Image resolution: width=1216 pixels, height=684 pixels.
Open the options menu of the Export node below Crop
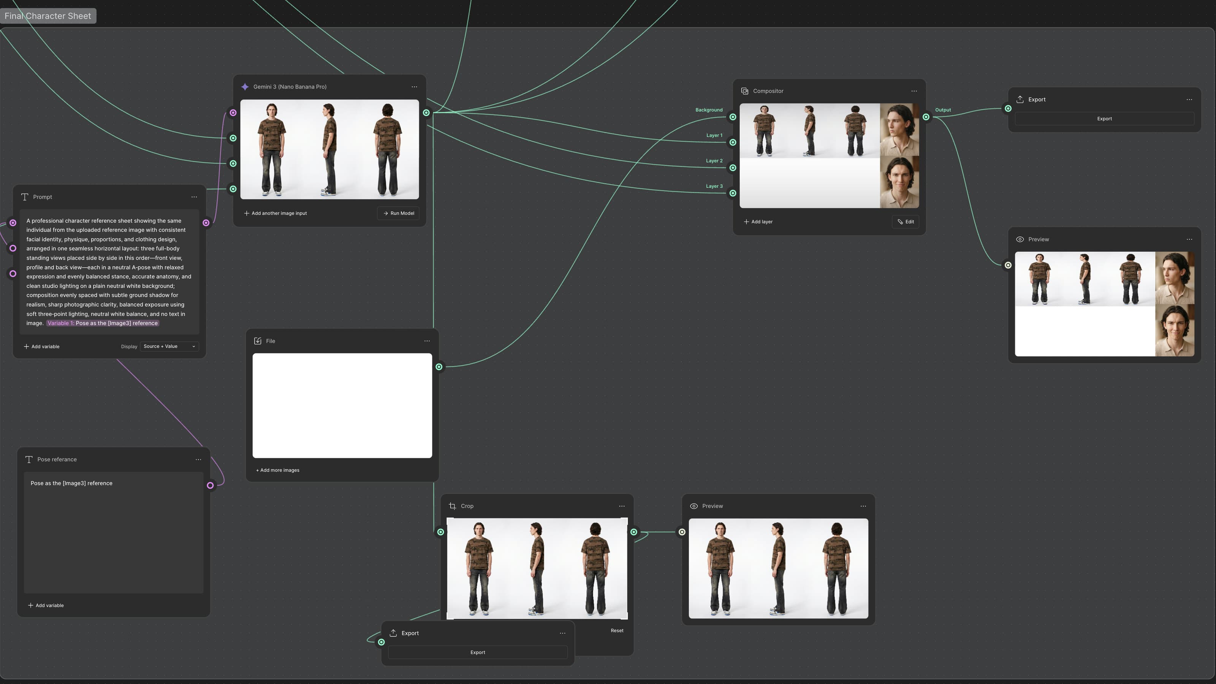562,633
